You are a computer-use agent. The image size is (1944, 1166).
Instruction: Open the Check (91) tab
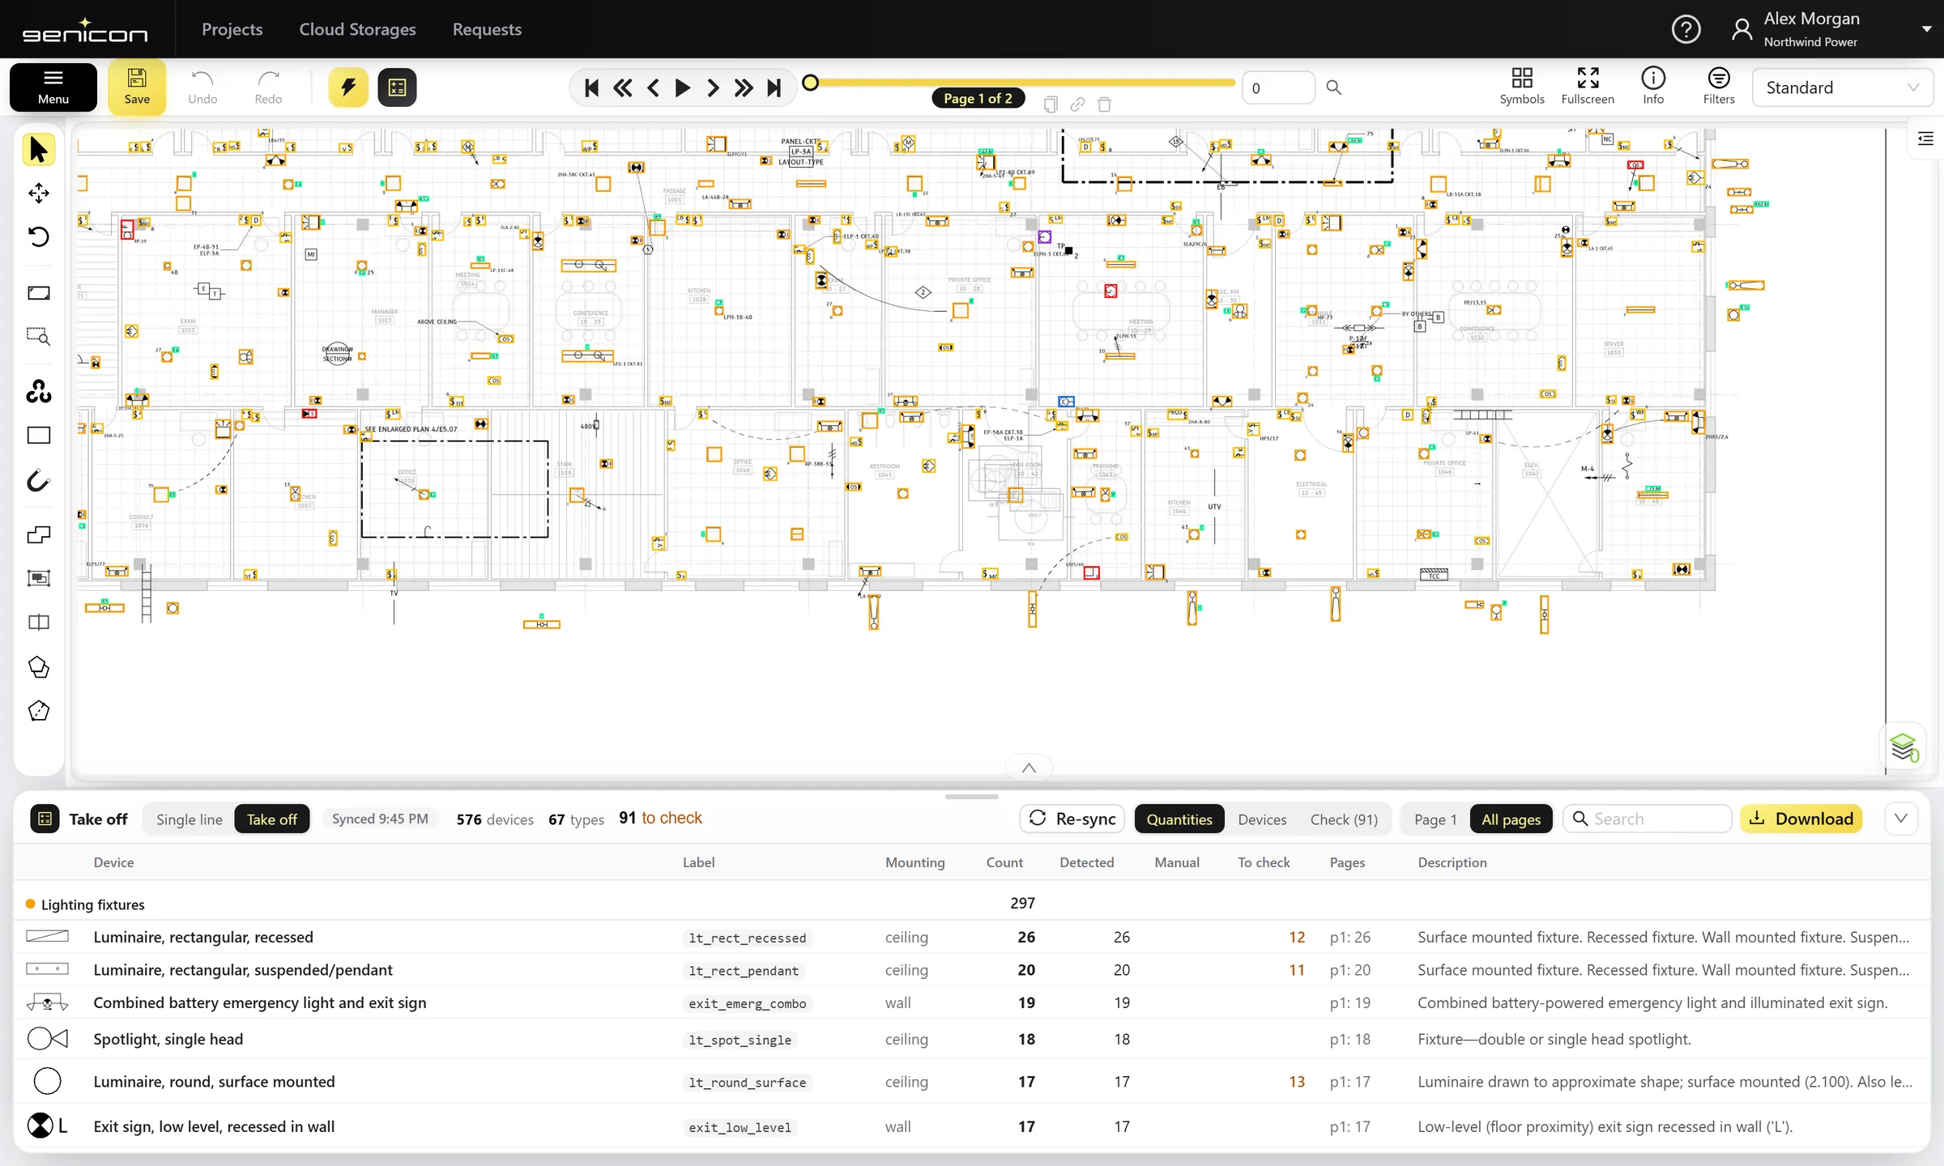coord(1344,819)
